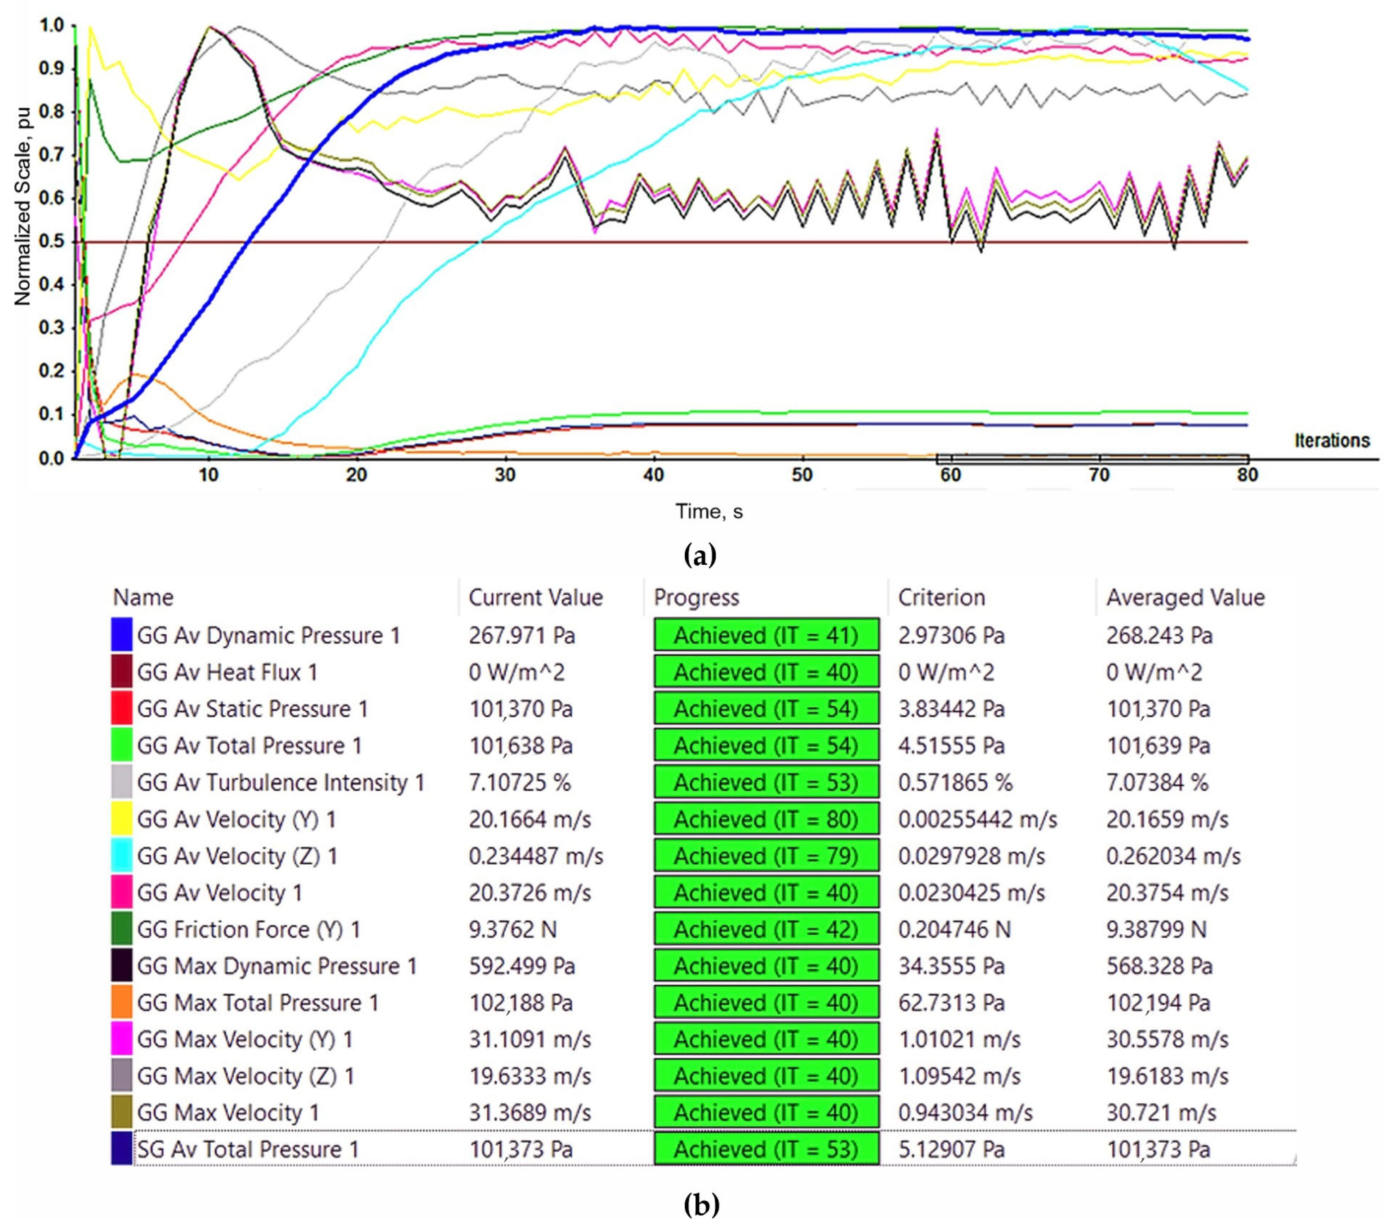Select the magenta Max Velocity (Y) swatch
The height and width of the screenshot is (1231, 1386).
pyautogui.click(x=121, y=1039)
